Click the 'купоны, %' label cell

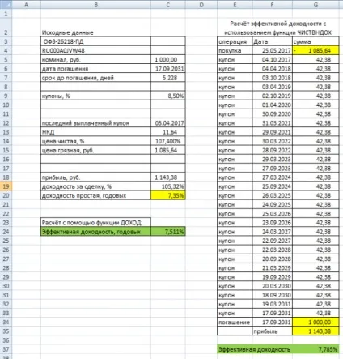[95, 96]
